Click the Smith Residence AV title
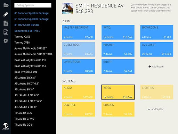This screenshot has height=134, width=178. [x=99, y=6]
